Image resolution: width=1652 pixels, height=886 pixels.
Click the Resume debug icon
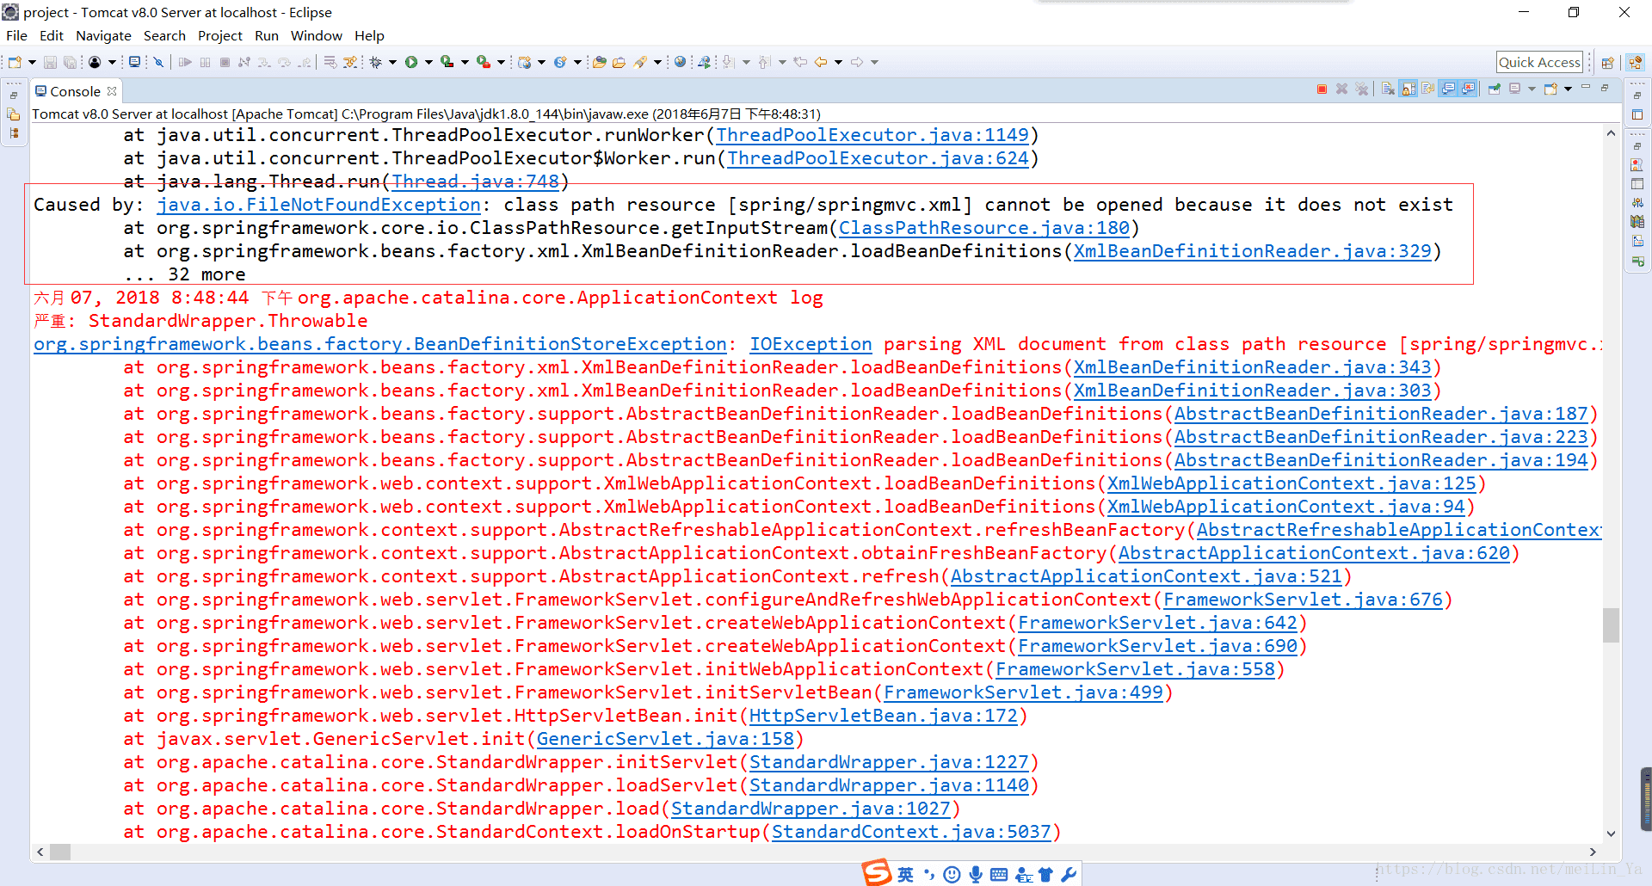(x=185, y=62)
